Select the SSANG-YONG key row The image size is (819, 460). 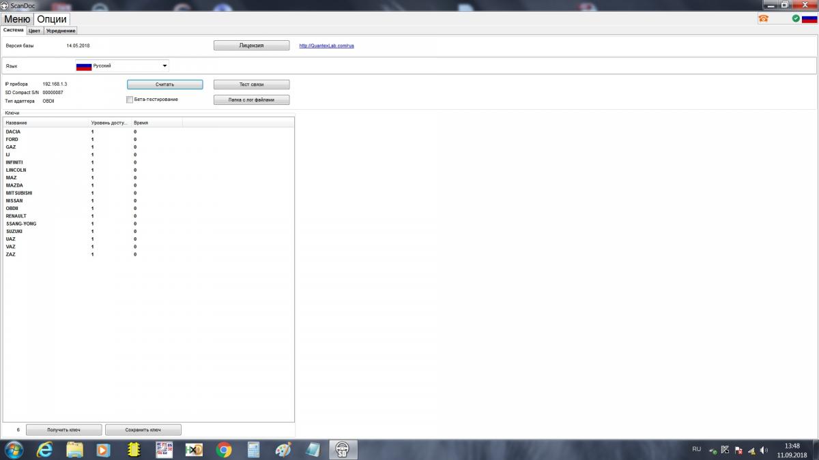point(148,224)
